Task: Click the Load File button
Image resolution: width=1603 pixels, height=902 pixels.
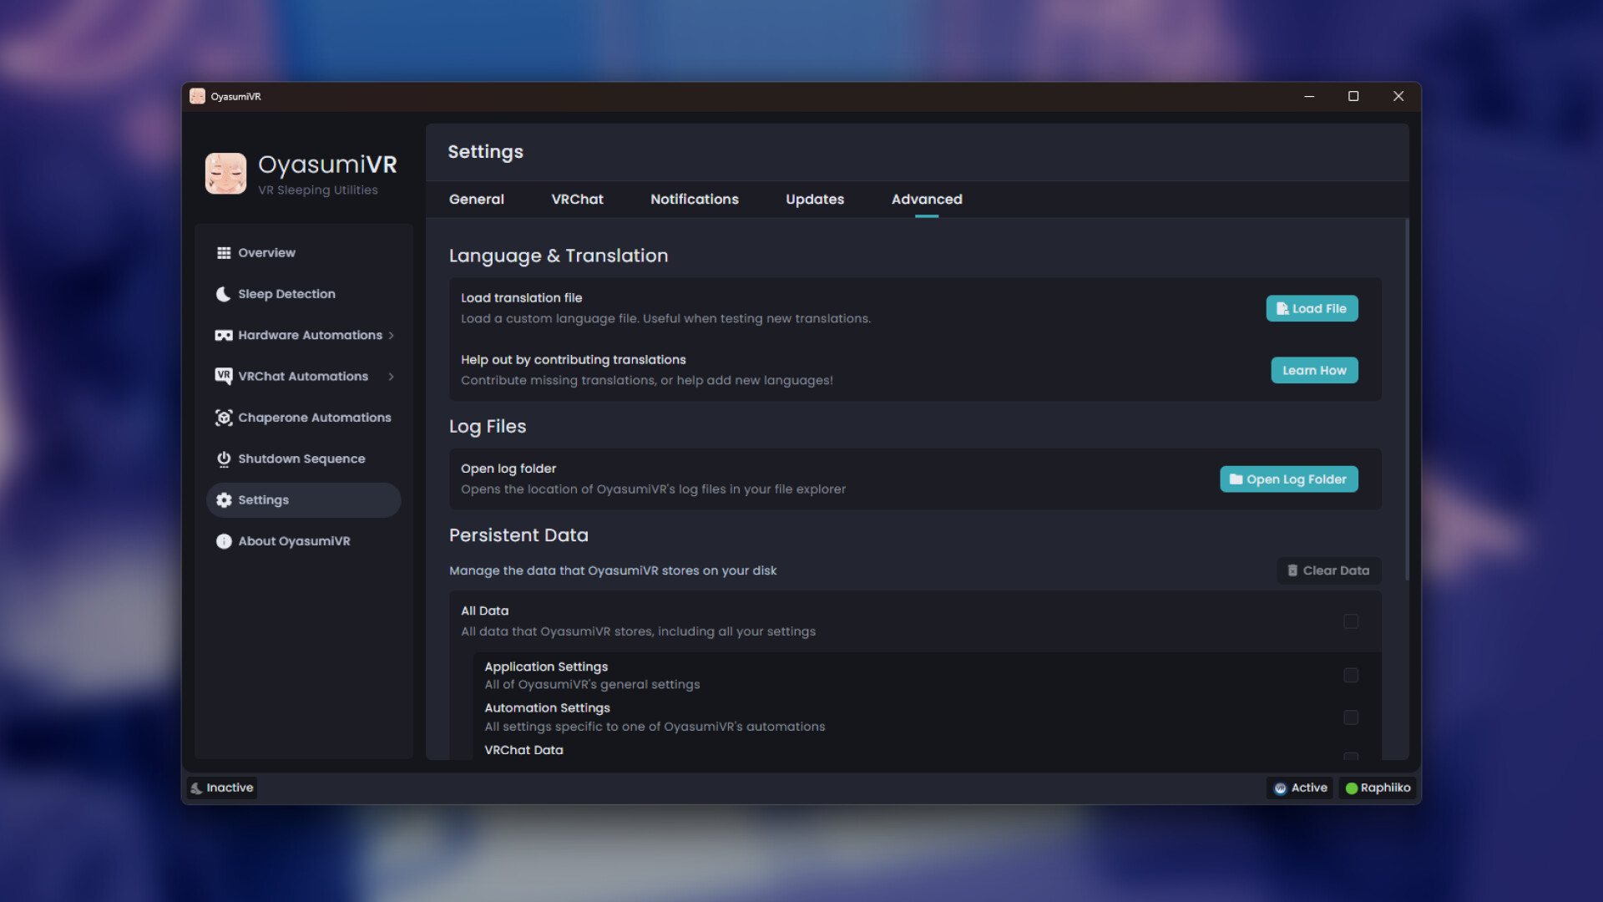Action: click(x=1311, y=308)
